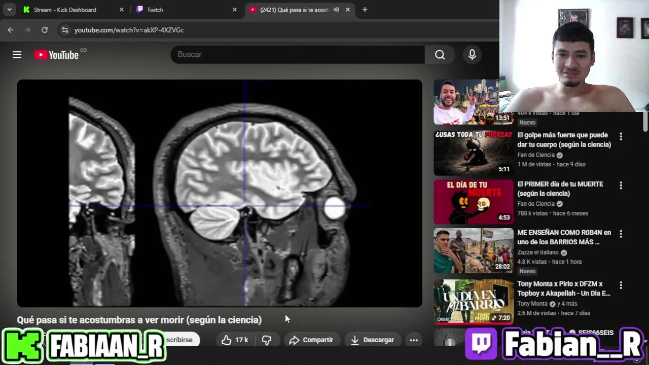Viewport: 649px width, 365px height.
Task: Click title El PRIMER día de tu MUERTE
Action: click(560, 189)
